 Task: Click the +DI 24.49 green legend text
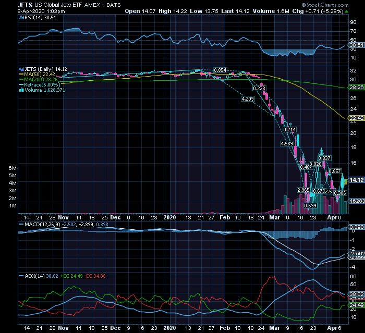pos(71,276)
